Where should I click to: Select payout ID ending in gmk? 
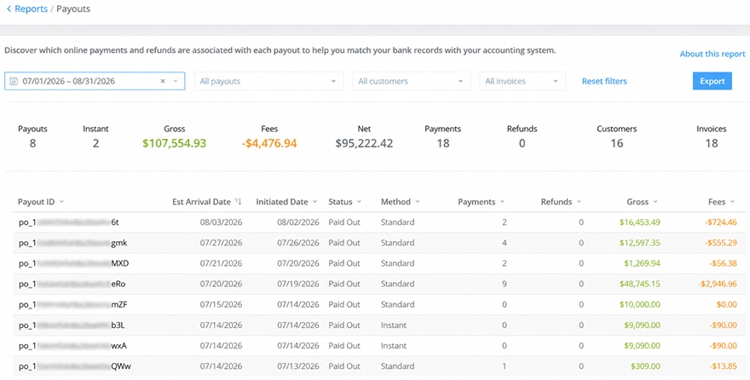pos(72,243)
